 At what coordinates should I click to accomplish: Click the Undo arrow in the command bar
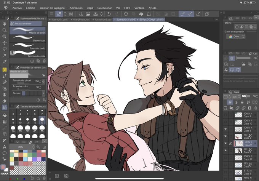coord(109,14)
